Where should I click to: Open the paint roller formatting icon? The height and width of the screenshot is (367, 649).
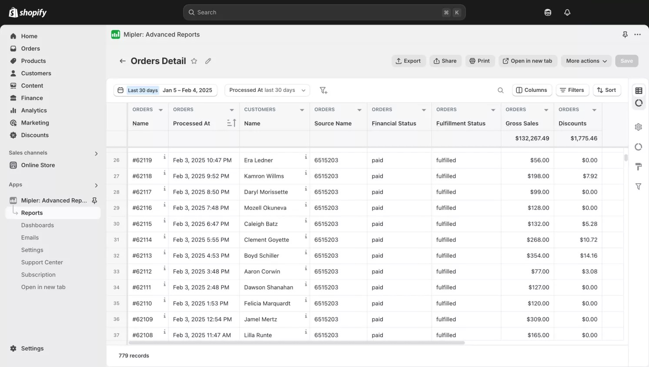click(639, 167)
